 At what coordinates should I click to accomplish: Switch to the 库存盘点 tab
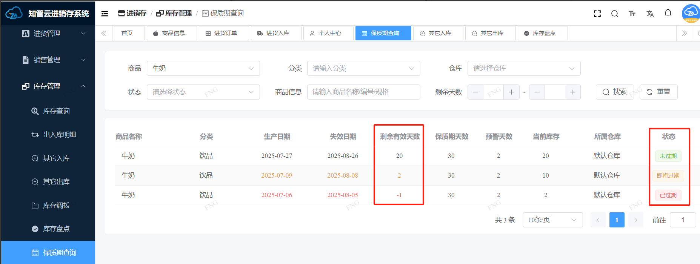click(543, 33)
